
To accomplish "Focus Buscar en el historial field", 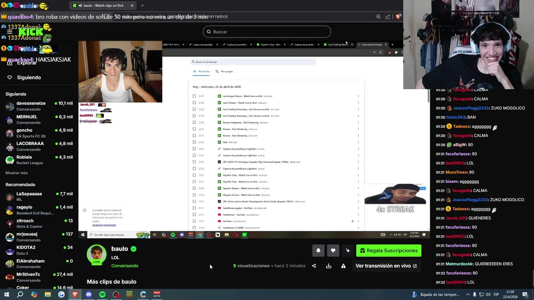I will (x=253, y=62).
